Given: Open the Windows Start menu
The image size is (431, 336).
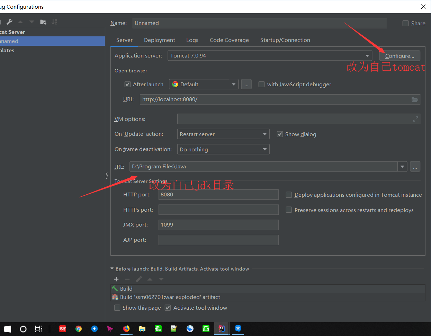Looking at the screenshot, I should tap(8, 329).
